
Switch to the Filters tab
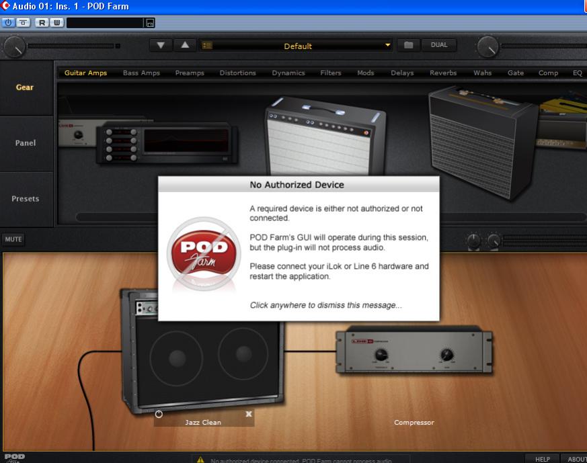(x=331, y=73)
